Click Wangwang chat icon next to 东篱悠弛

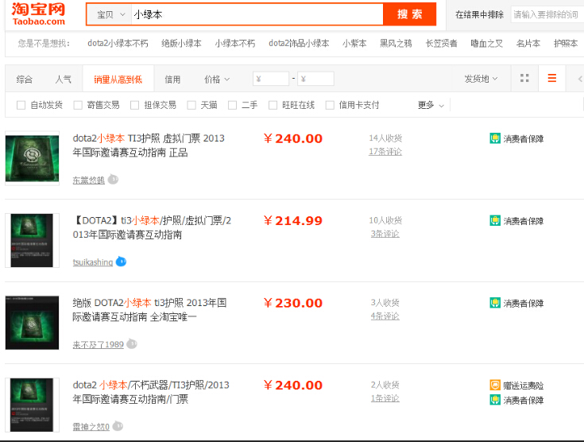coord(113,180)
